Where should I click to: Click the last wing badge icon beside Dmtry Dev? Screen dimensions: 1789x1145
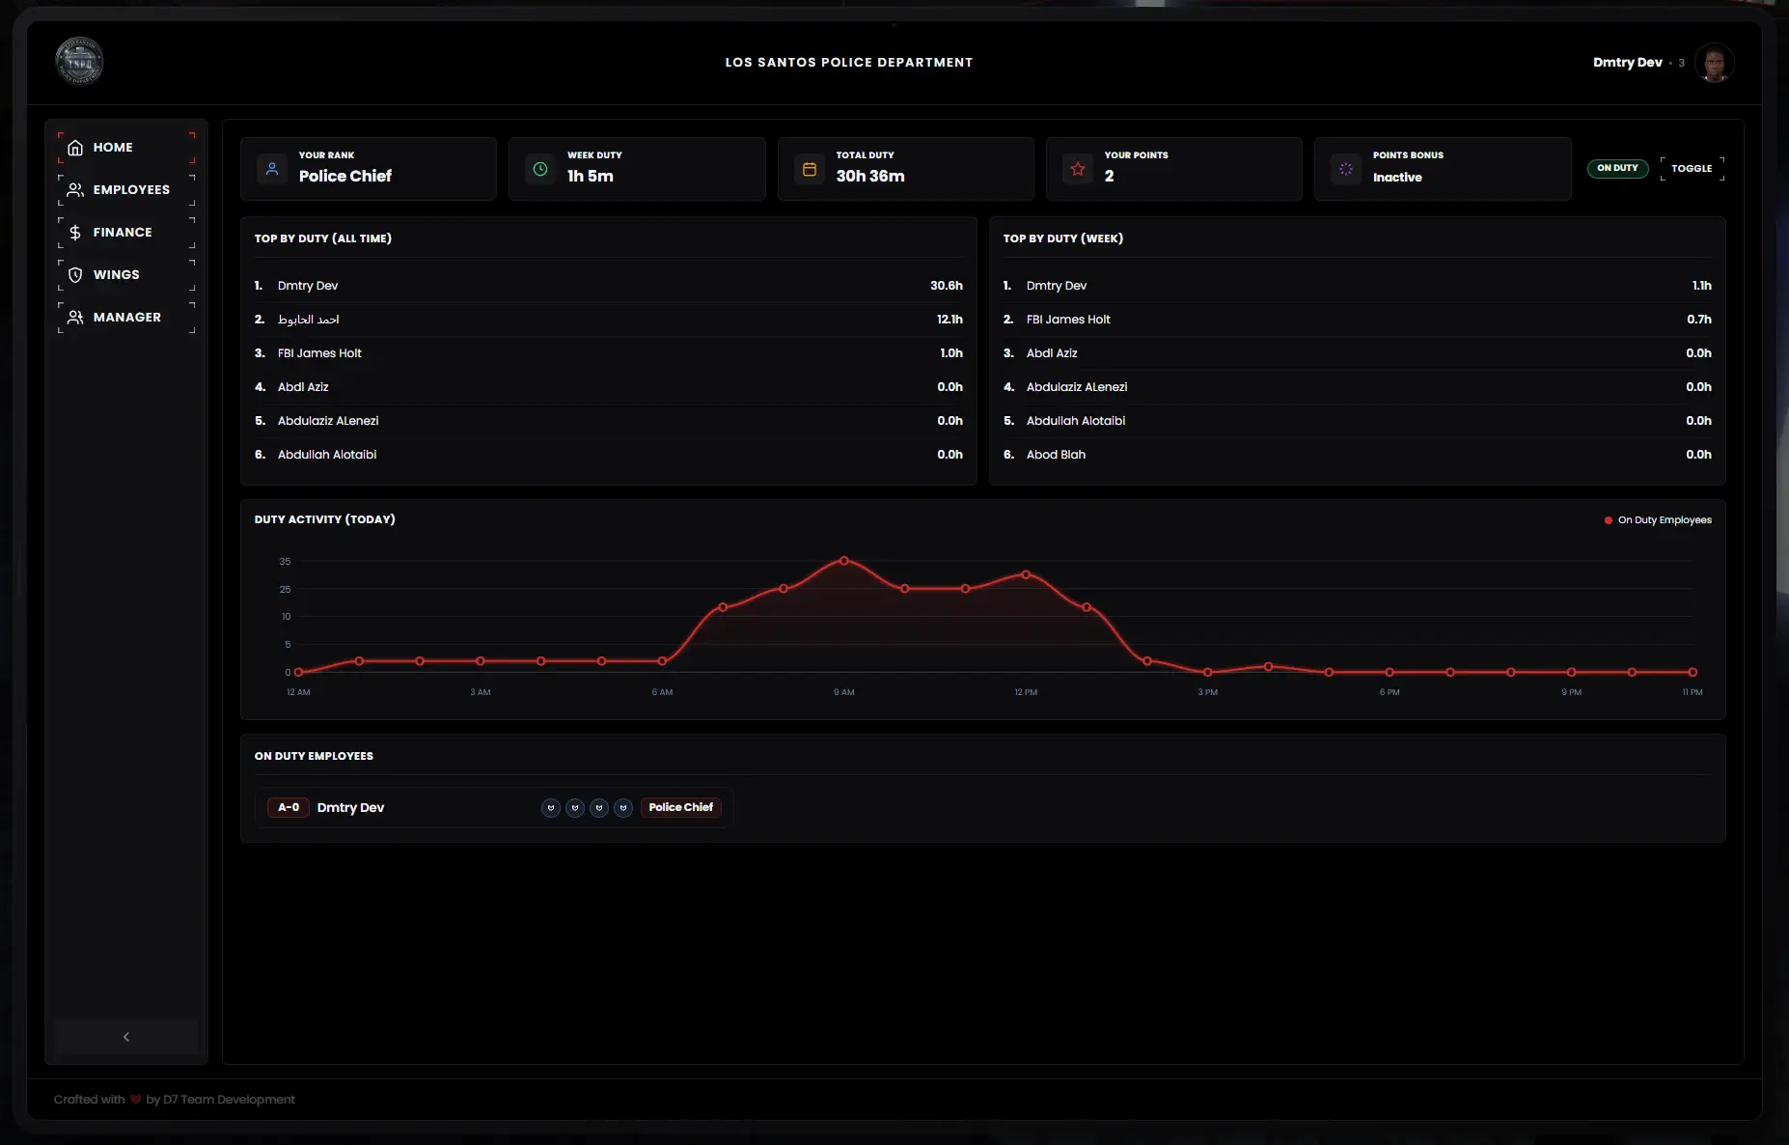(x=623, y=808)
